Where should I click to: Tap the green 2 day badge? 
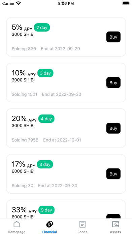pos(42,28)
